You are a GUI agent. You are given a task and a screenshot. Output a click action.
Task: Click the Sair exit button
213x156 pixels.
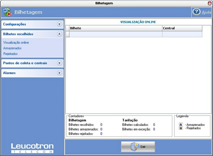(x=138, y=147)
